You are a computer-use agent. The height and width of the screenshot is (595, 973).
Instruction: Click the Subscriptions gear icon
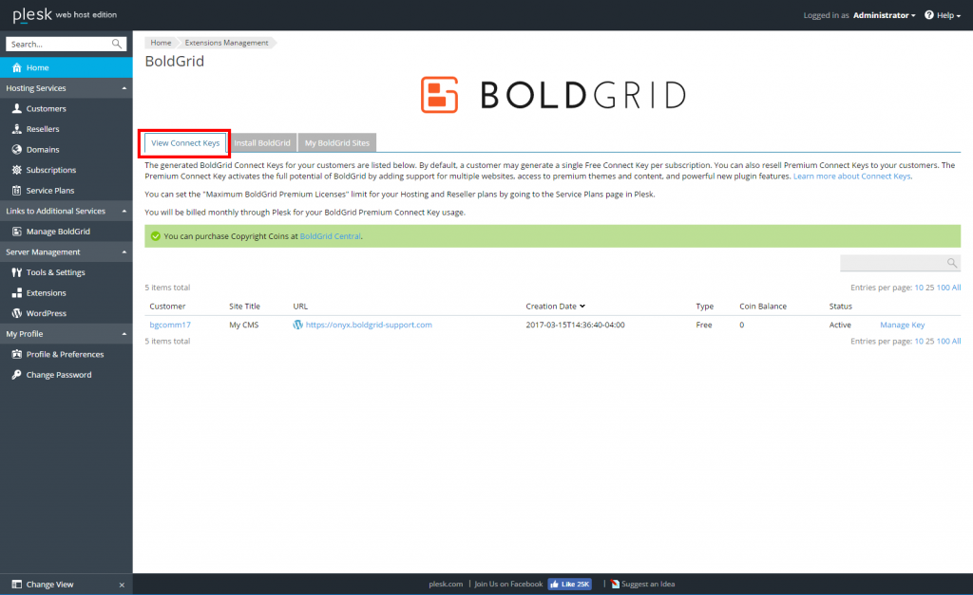click(17, 170)
